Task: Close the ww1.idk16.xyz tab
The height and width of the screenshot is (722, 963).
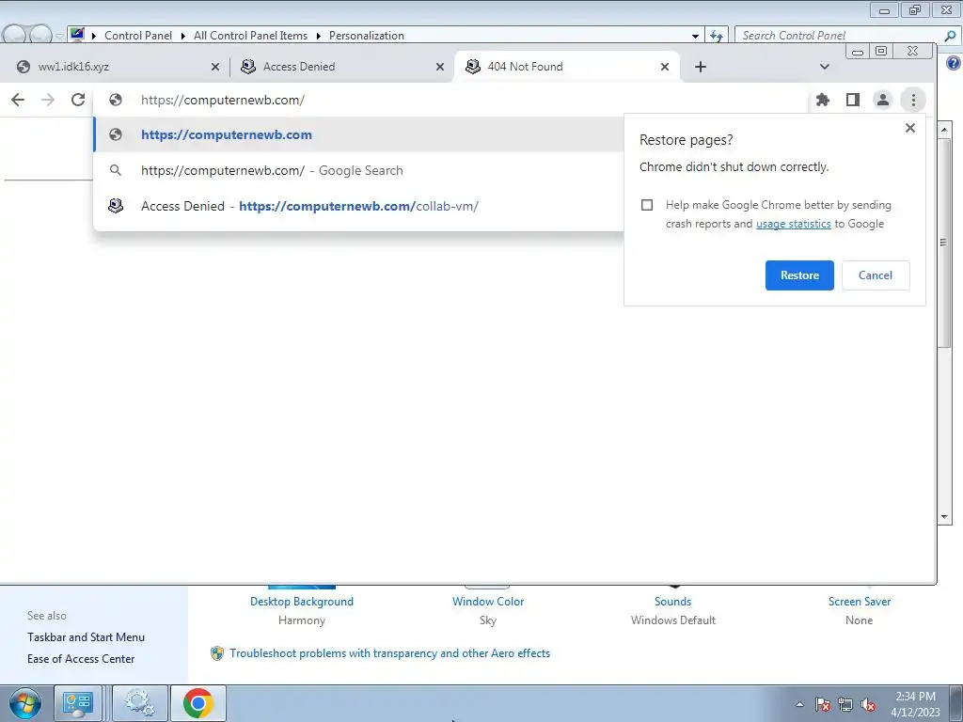Action: click(x=215, y=67)
